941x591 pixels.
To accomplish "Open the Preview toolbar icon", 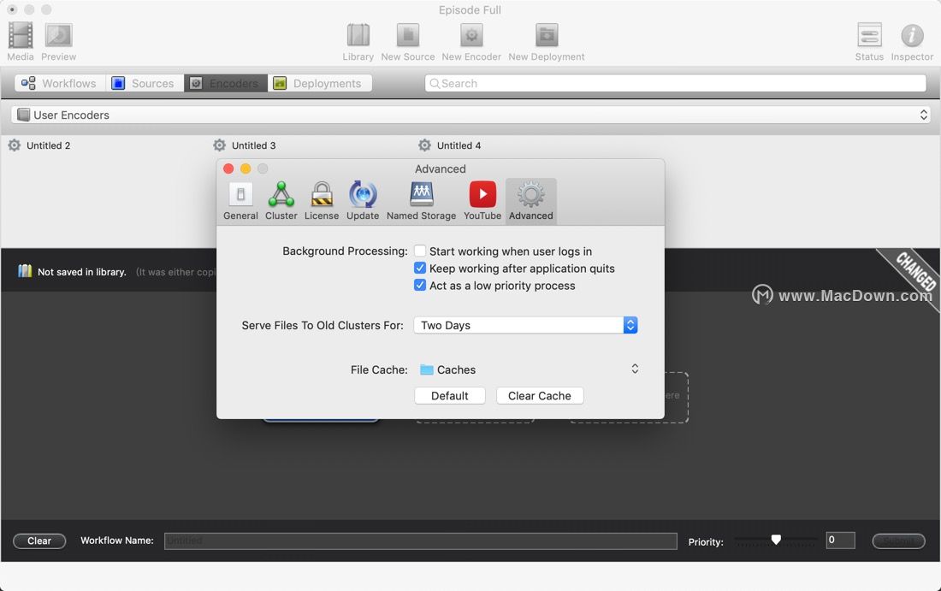I will click(58, 36).
